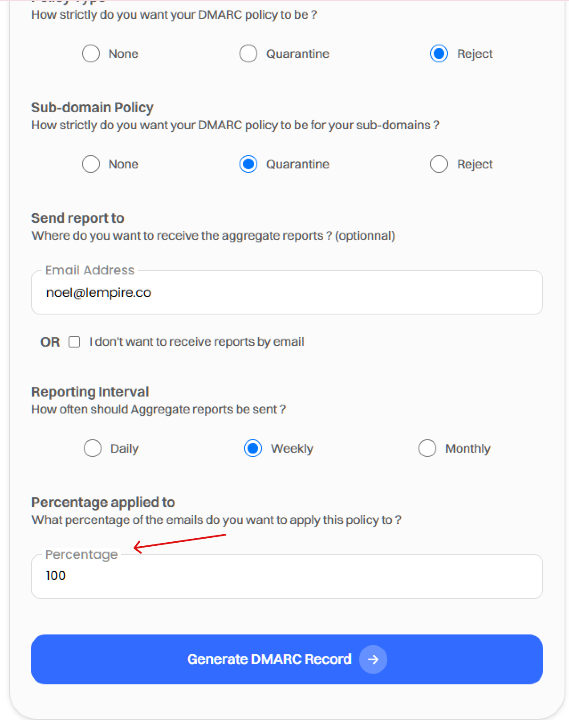569x720 pixels.
Task: Click the Email Address floating field label
Action: tap(90, 270)
